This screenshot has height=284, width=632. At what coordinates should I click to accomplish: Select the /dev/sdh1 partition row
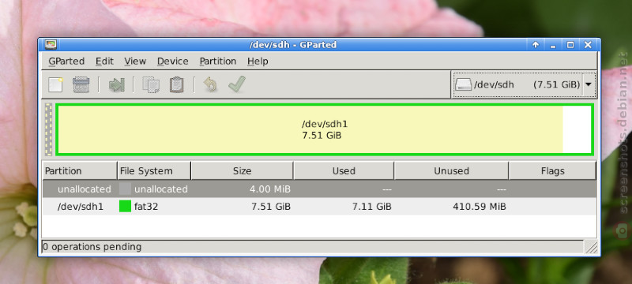[x=319, y=207]
